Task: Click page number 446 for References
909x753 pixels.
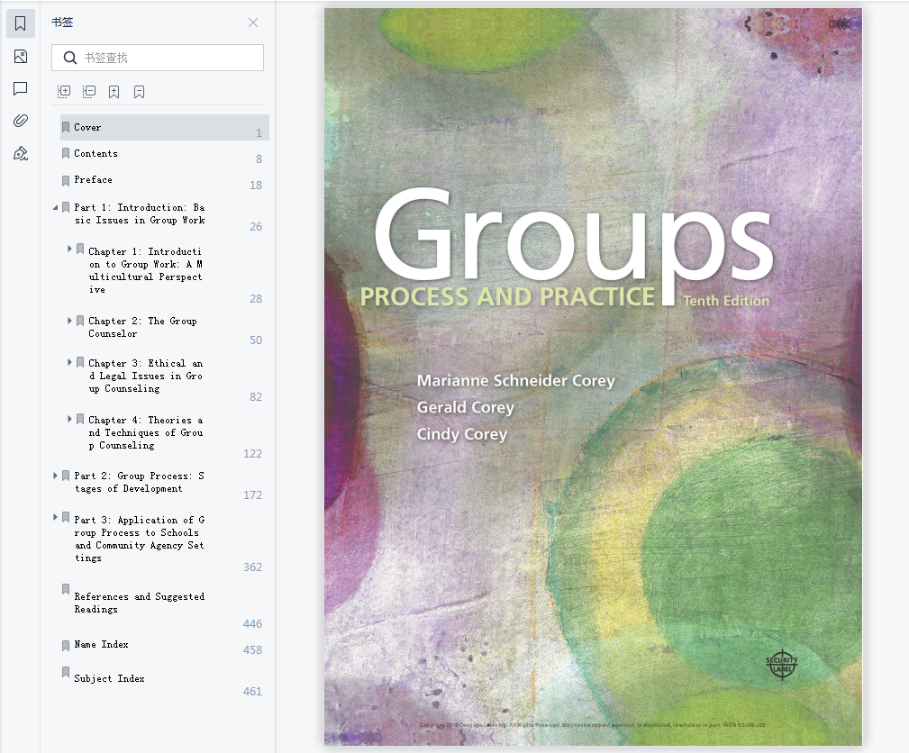Action: point(252,623)
